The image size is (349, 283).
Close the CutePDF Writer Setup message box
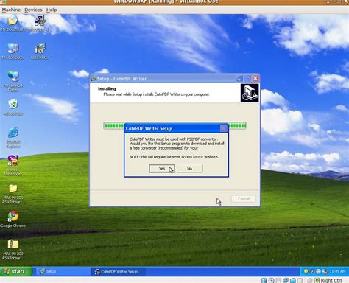click(224, 128)
